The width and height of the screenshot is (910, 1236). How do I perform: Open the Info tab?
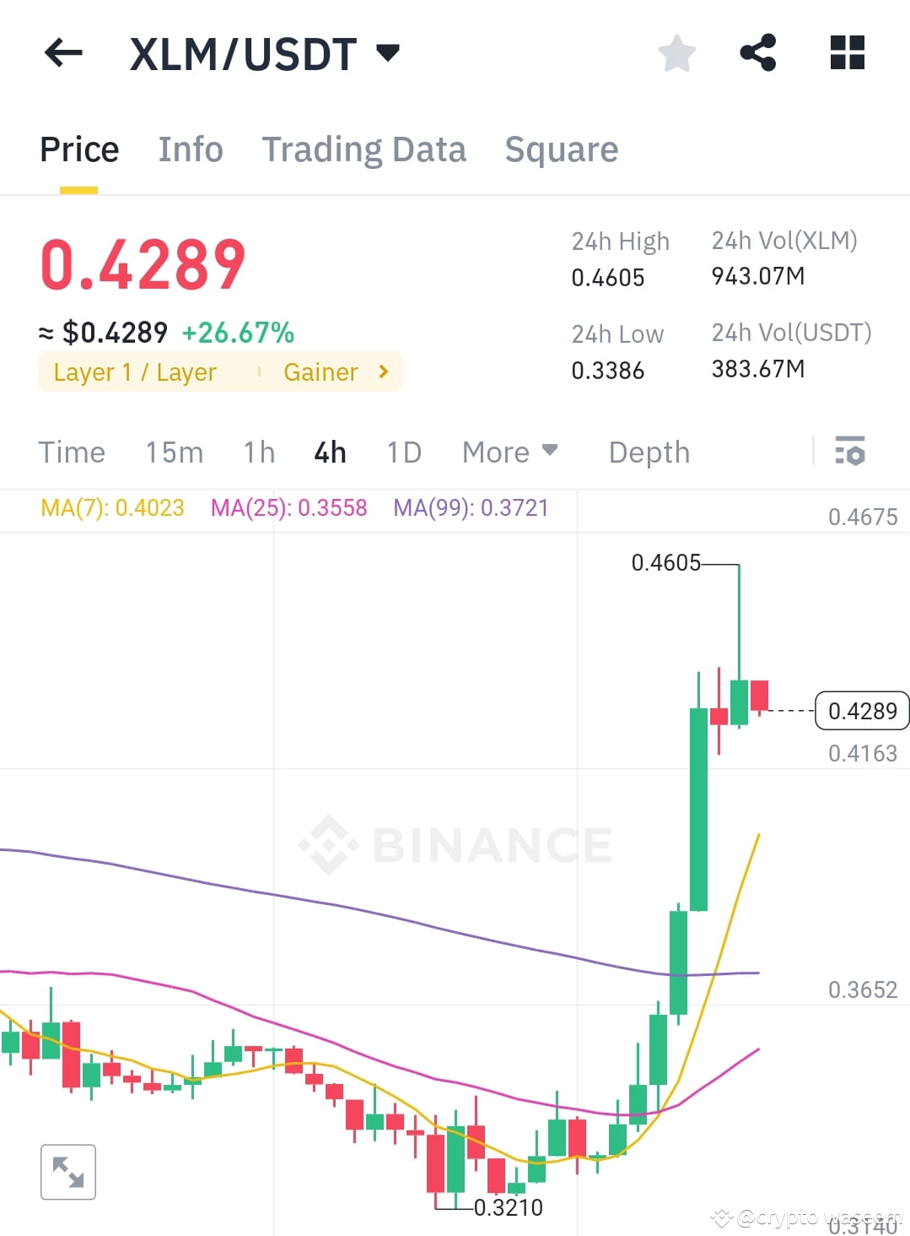click(x=190, y=149)
